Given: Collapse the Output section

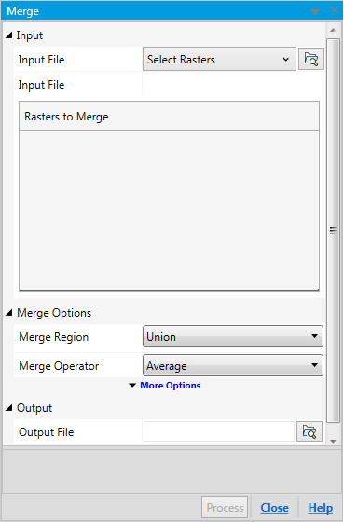Looking at the screenshot, I should pyautogui.click(x=9, y=408).
